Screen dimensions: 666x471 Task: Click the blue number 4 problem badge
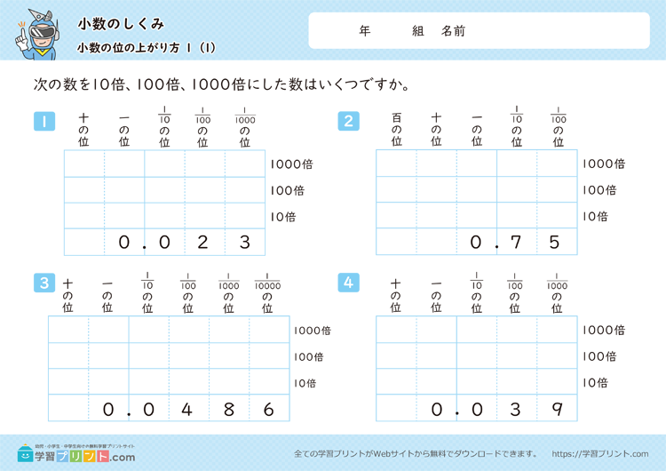click(349, 283)
